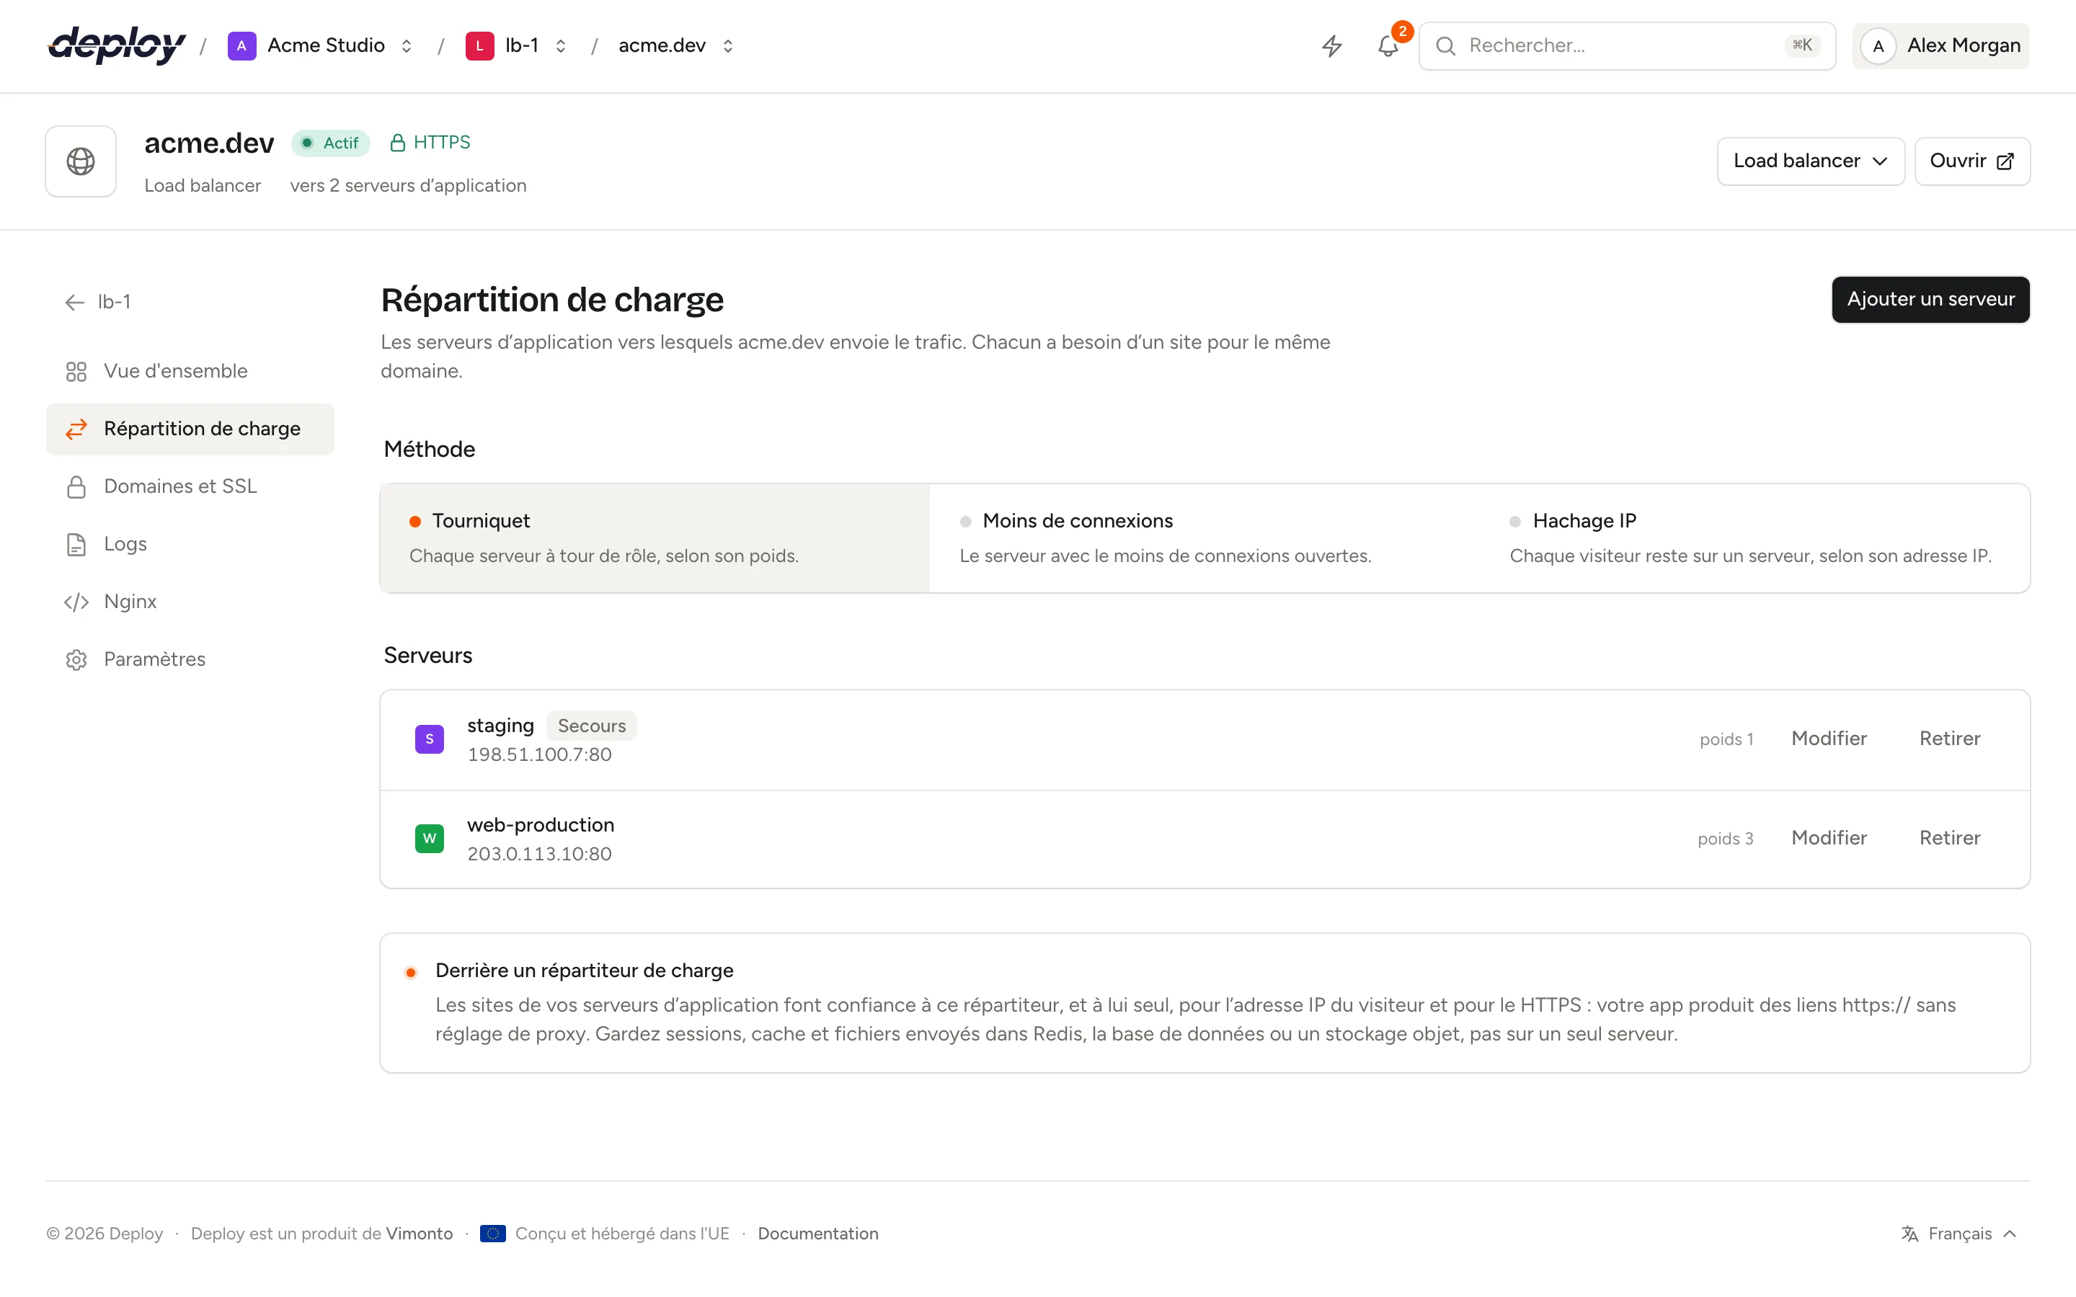
Task: Click Modifier for web-production server
Action: pyautogui.click(x=1829, y=838)
